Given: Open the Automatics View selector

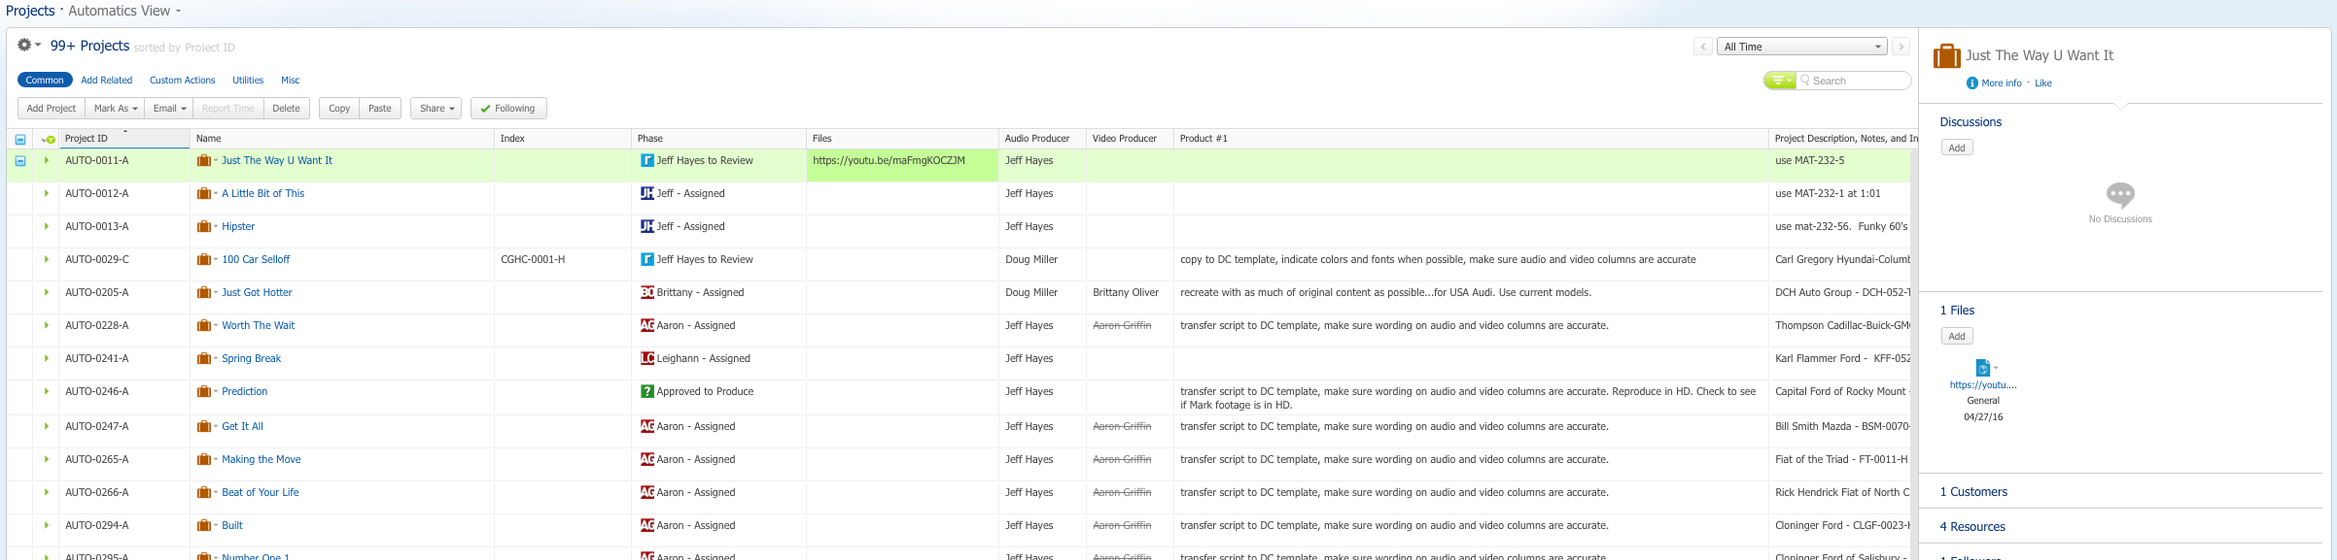Looking at the screenshot, I should point(124,11).
